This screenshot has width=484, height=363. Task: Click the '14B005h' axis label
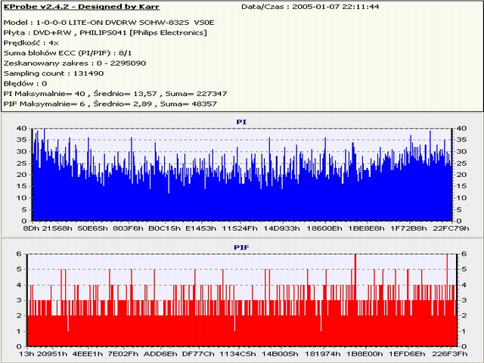pyautogui.click(x=281, y=354)
